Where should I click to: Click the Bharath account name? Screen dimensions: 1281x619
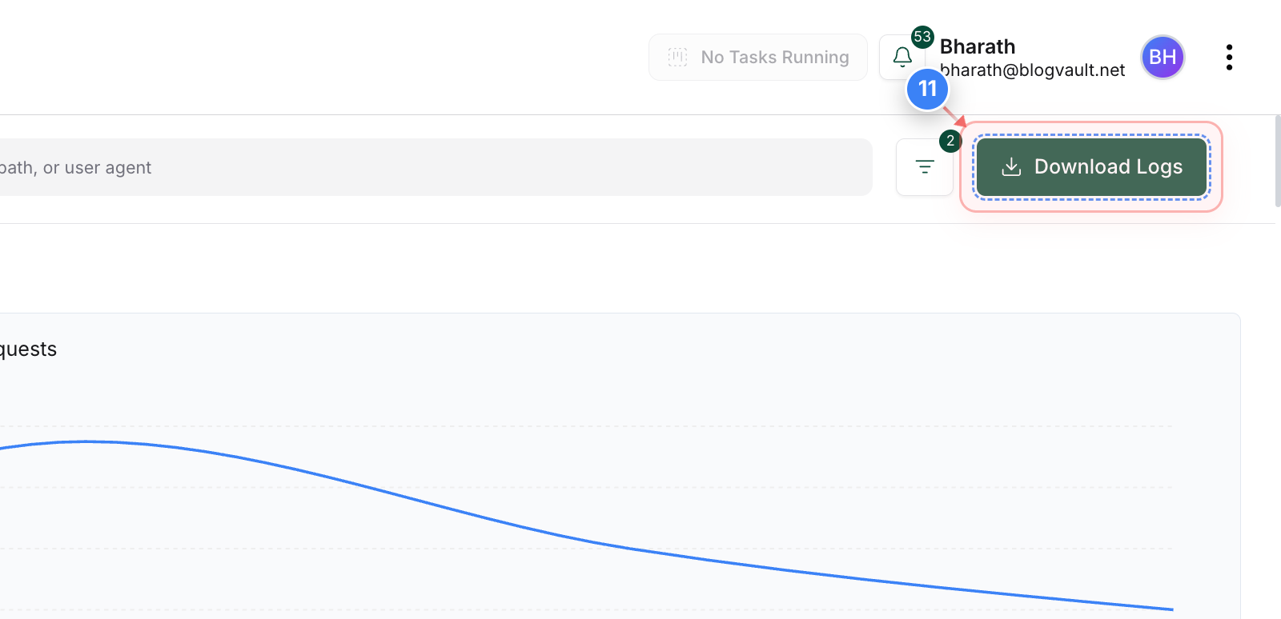click(x=978, y=46)
